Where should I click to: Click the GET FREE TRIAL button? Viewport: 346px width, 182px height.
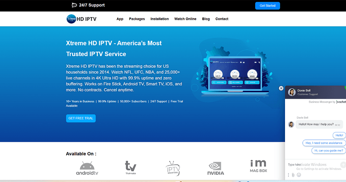click(81, 118)
